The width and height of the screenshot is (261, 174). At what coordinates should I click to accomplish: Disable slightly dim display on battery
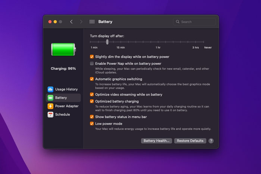(x=92, y=57)
